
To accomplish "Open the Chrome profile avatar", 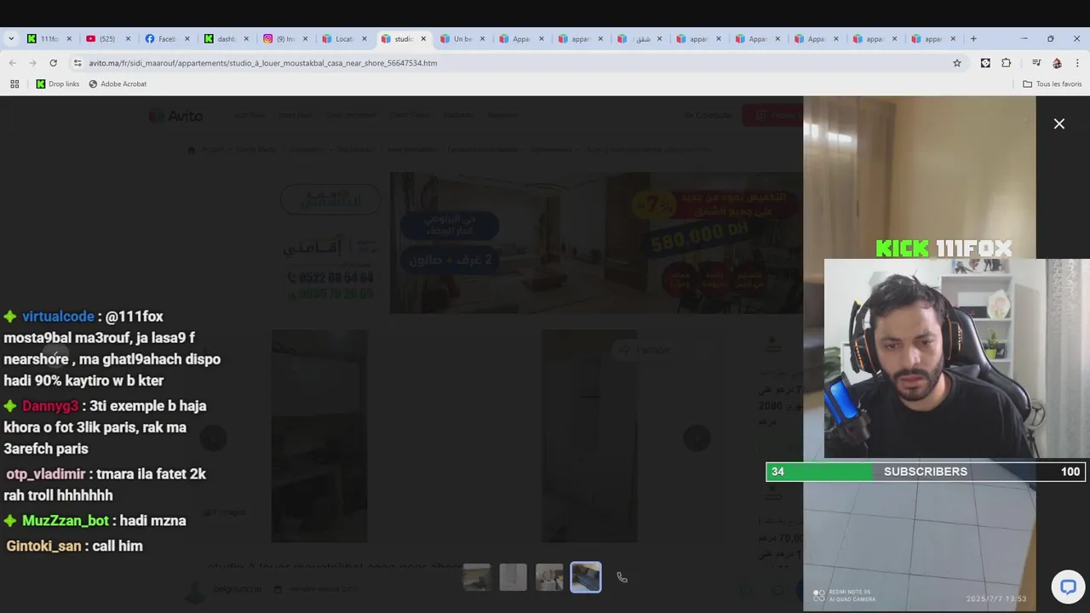I will (1057, 63).
